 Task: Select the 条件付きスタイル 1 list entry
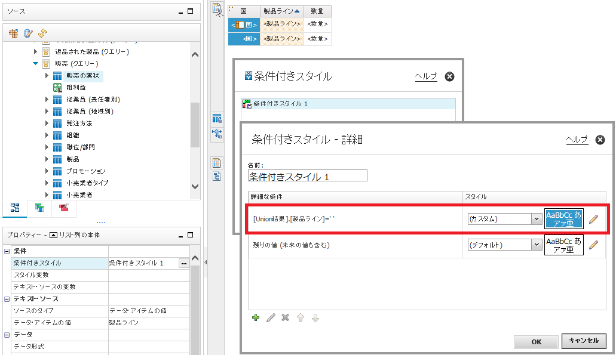point(348,104)
